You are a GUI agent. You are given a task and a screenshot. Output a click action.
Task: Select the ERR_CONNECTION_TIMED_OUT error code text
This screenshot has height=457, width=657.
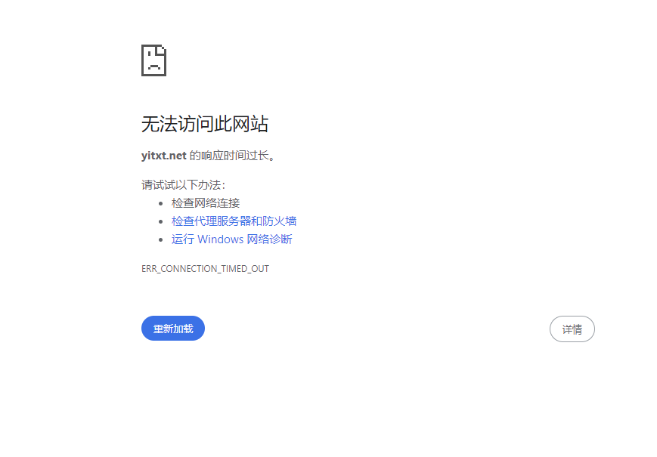[x=206, y=269]
